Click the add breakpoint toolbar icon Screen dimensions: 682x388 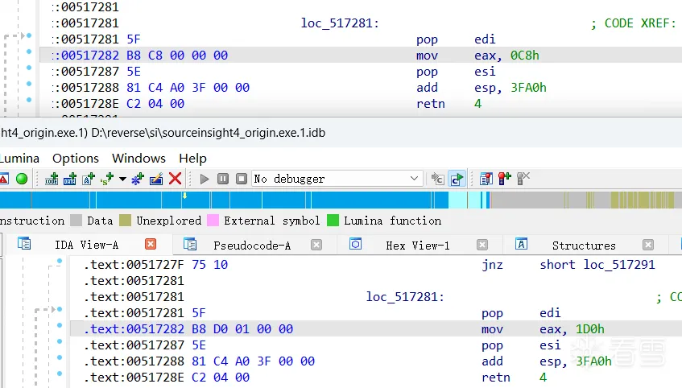click(505, 179)
